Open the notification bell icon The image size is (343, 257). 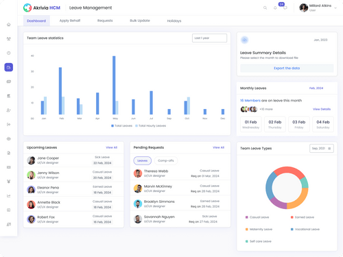tap(275, 8)
